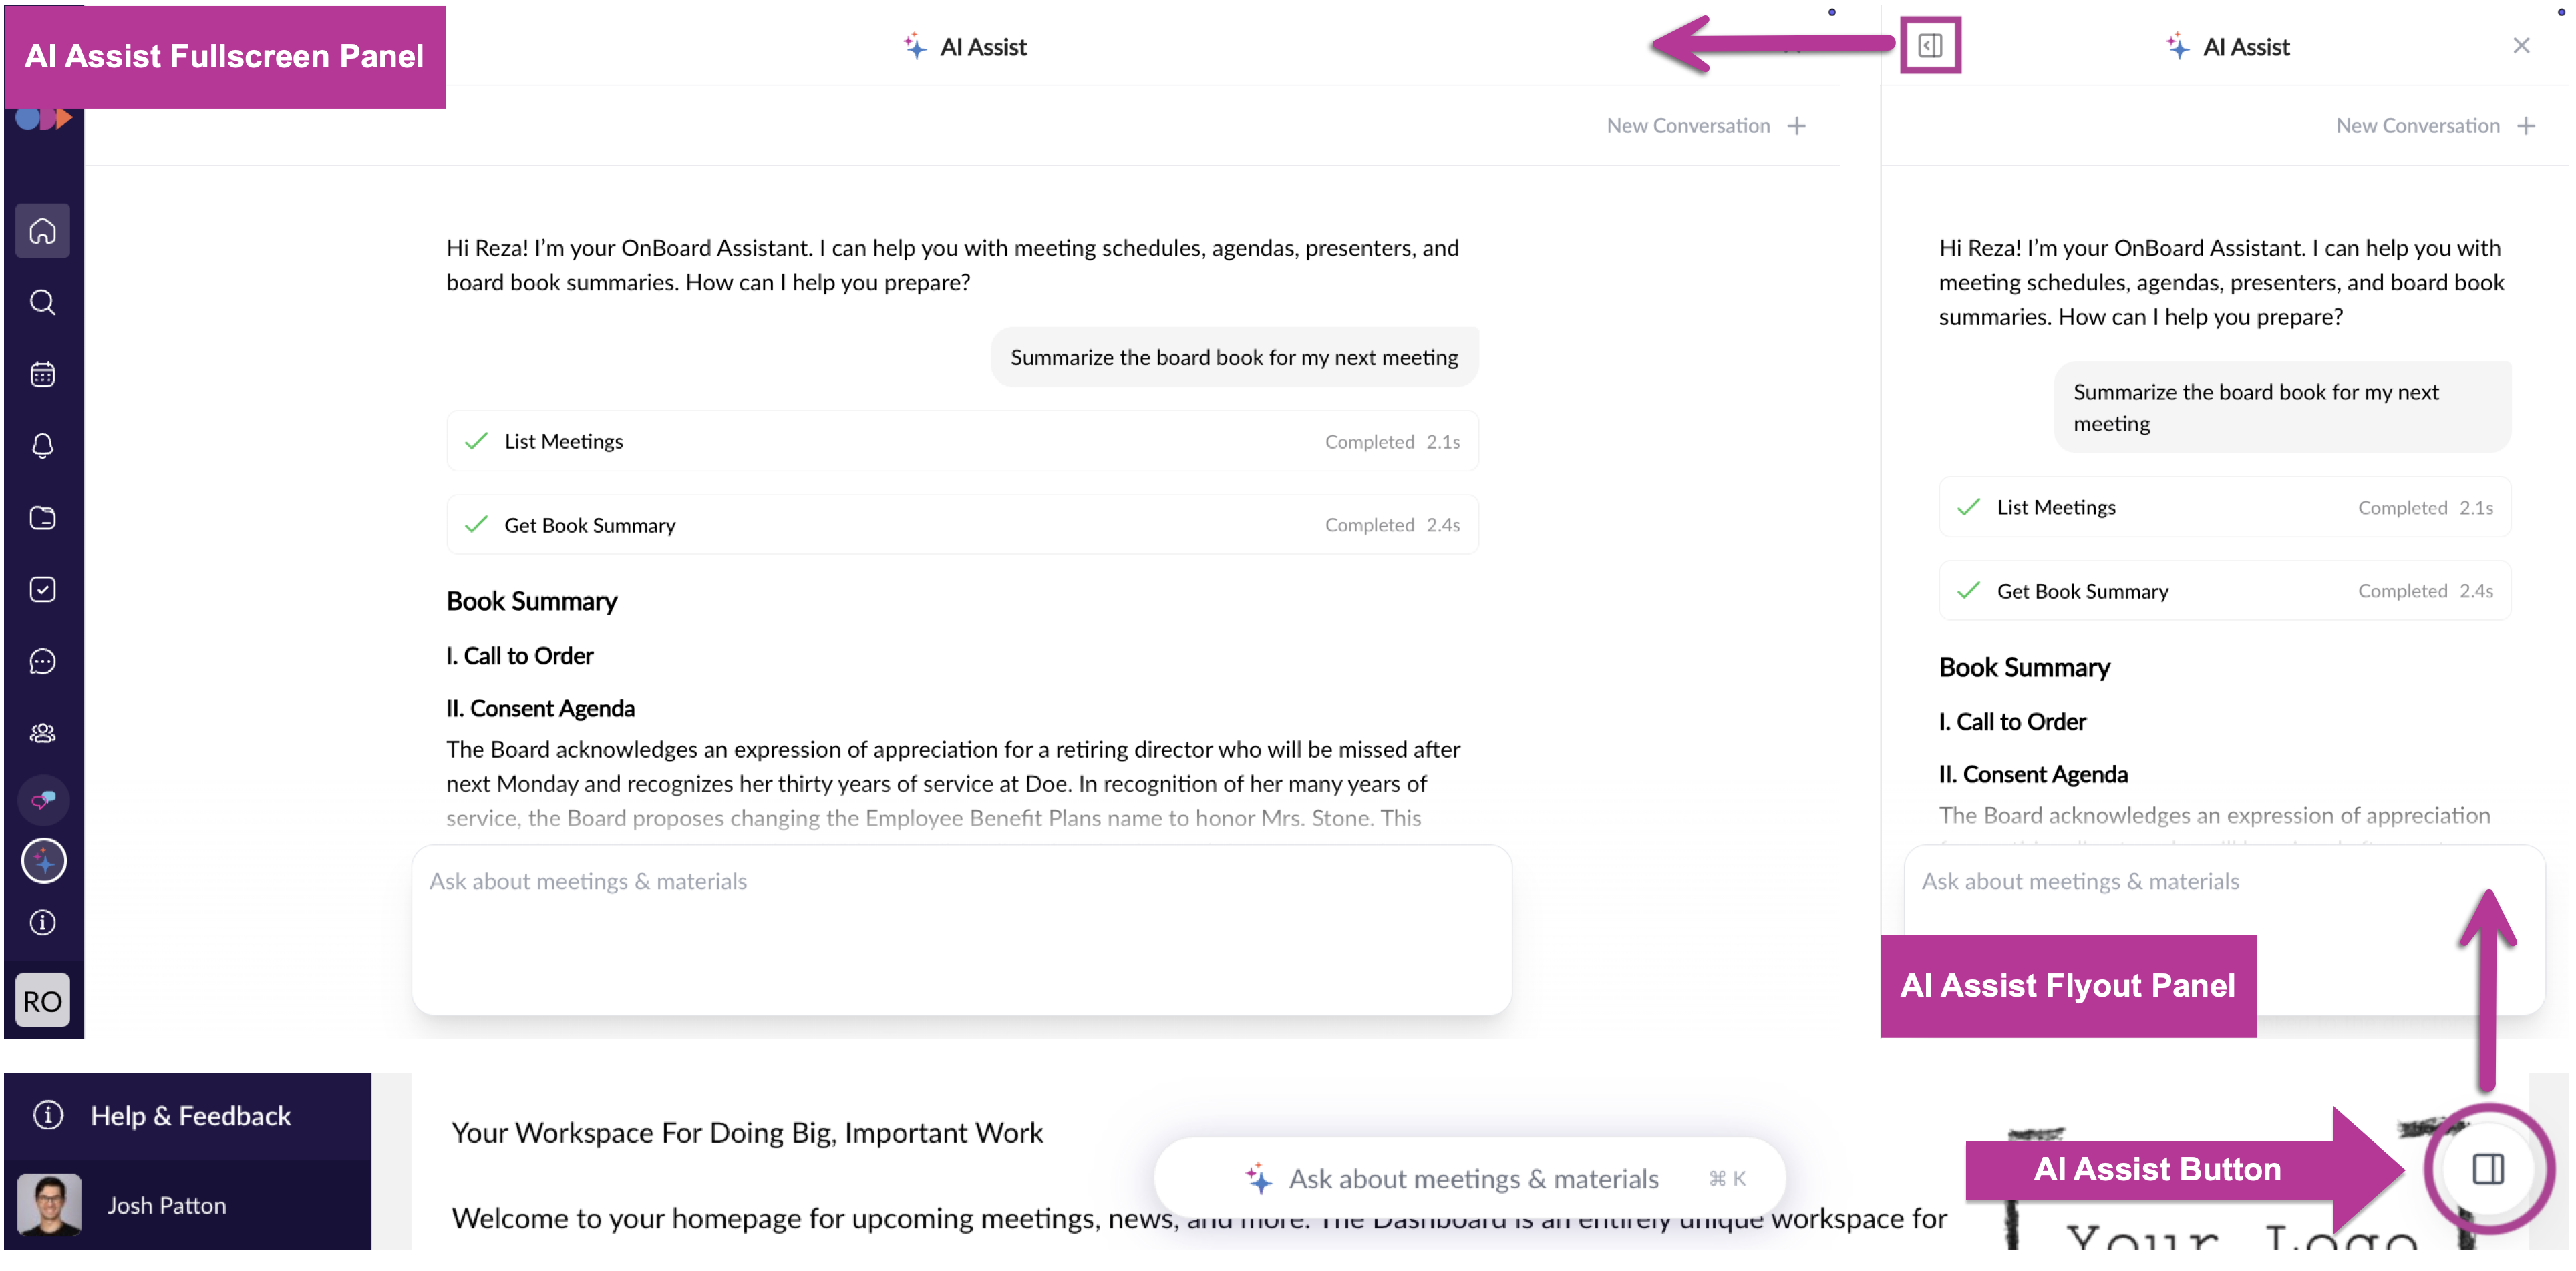The height and width of the screenshot is (1271, 2576).
Task: Open the people group icon in sidebar
Action: pyautogui.click(x=42, y=734)
